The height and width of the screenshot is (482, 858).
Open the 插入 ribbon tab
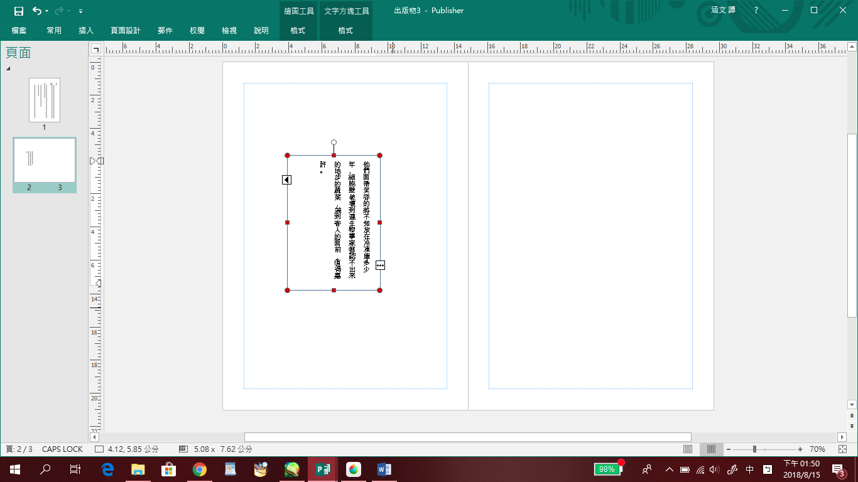click(x=86, y=31)
